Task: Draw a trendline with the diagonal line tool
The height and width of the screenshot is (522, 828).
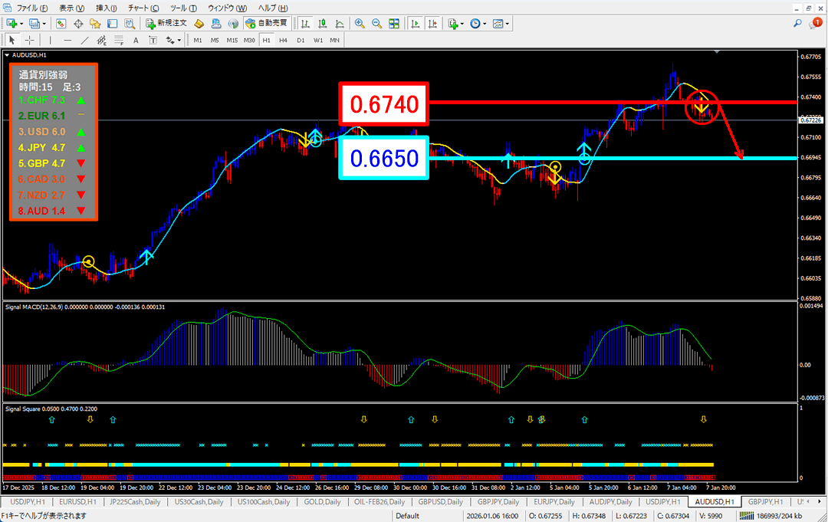Action: 84,40
